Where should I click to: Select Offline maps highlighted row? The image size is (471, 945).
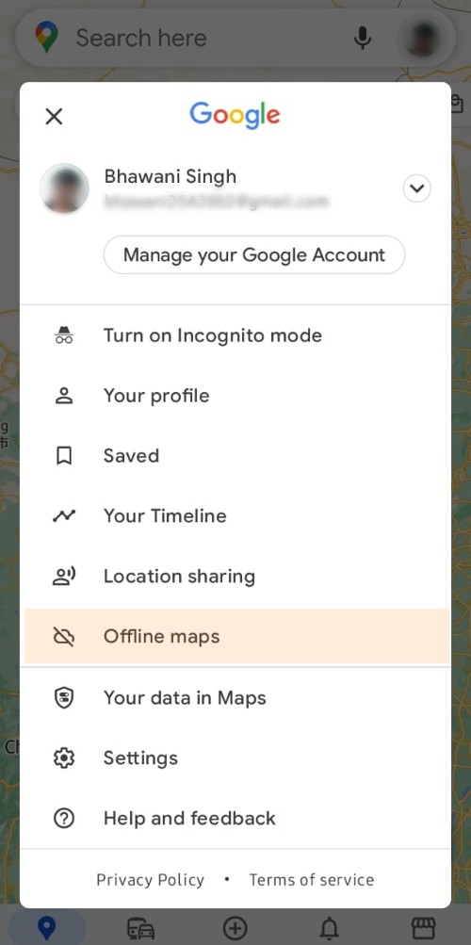236,636
